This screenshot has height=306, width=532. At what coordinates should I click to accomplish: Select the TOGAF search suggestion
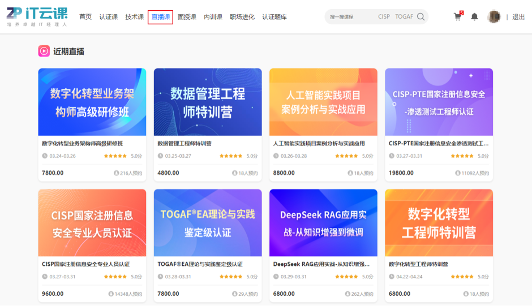tap(404, 17)
